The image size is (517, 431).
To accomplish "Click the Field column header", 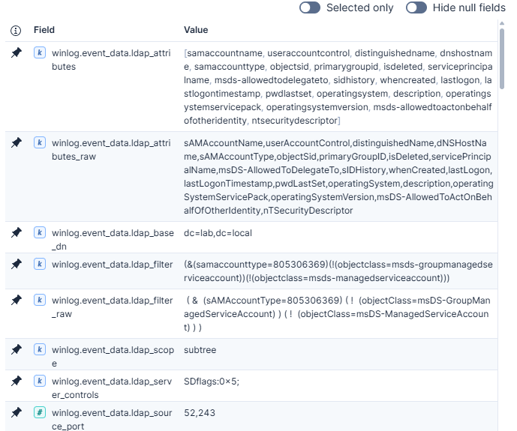I will (x=44, y=30).
